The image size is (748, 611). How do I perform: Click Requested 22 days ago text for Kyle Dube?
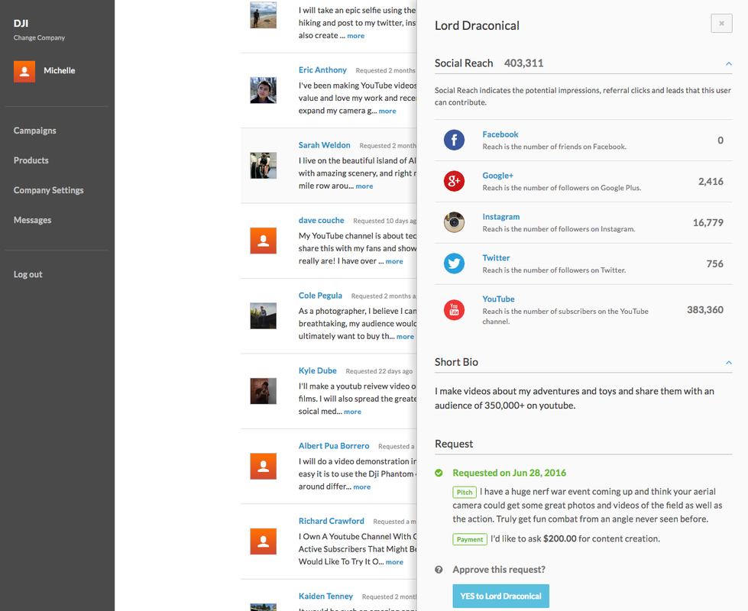click(379, 371)
